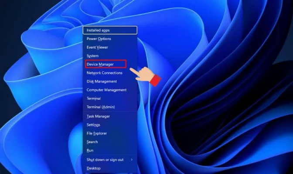The height and width of the screenshot is (174, 293).
Task: Click Device Manager highlighted in red
Action: point(100,64)
